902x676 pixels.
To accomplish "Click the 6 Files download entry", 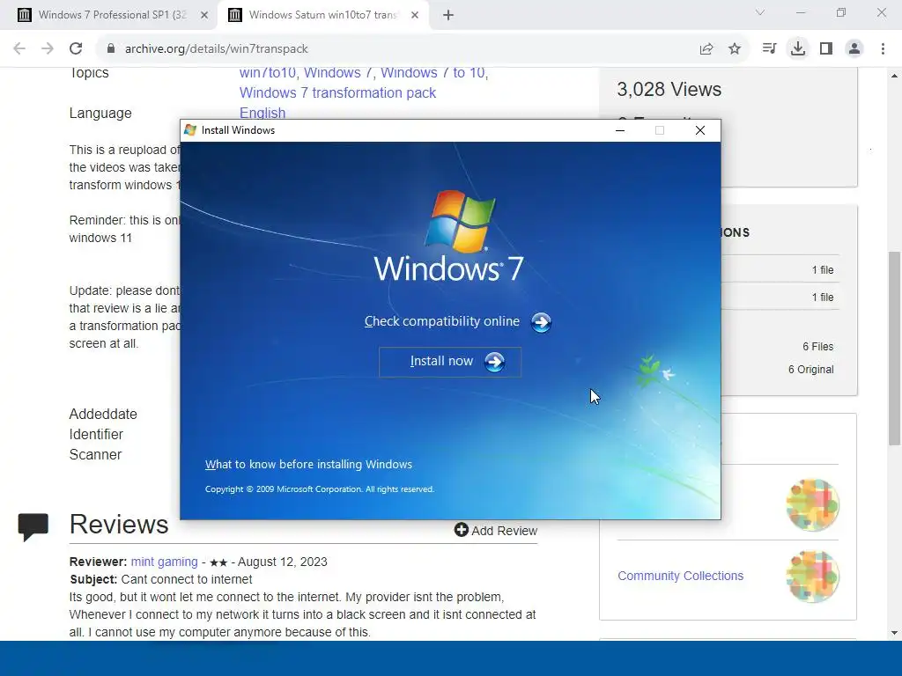I will (818, 347).
